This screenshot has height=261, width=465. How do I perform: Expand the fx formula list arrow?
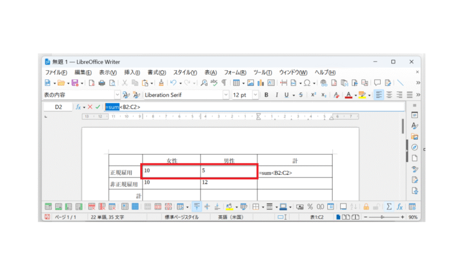coord(84,107)
